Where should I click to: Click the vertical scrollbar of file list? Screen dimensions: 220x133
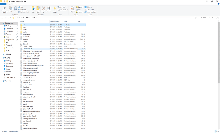click(219, 52)
